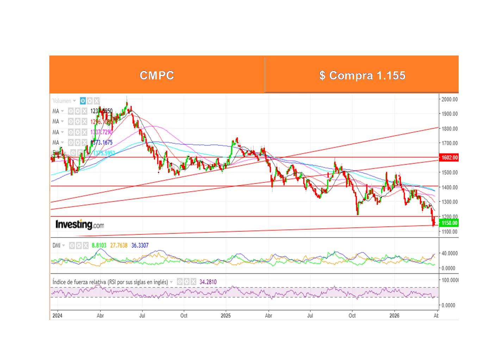Hide the DMI indicator with eye icon
This screenshot has height=343, width=496.
point(72,245)
